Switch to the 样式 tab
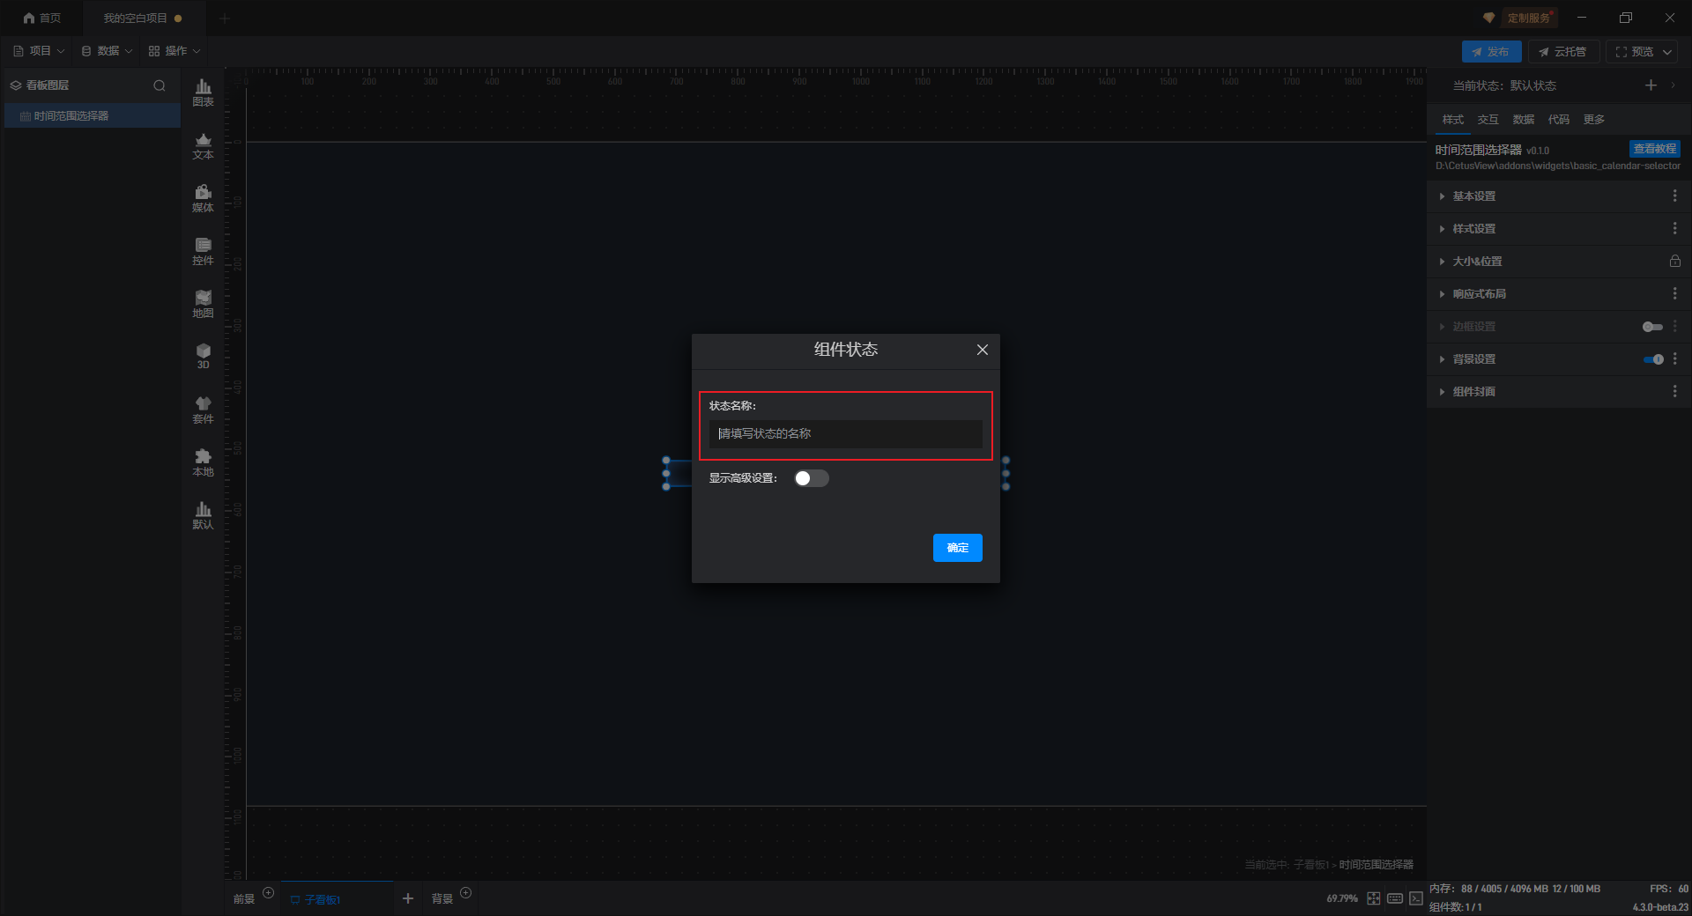 click(x=1453, y=120)
